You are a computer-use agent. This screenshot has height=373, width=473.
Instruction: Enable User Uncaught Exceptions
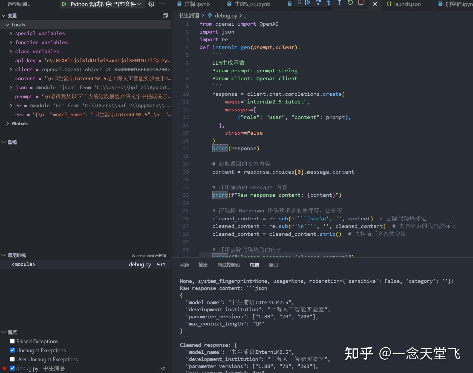click(x=12, y=359)
